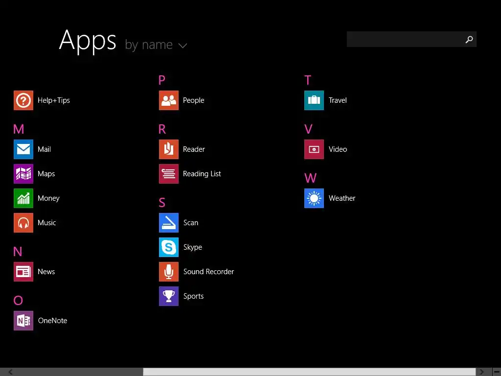Image resolution: width=501 pixels, height=376 pixels.
Task: Click the scrollbar left arrow
Action: (11, 372)
